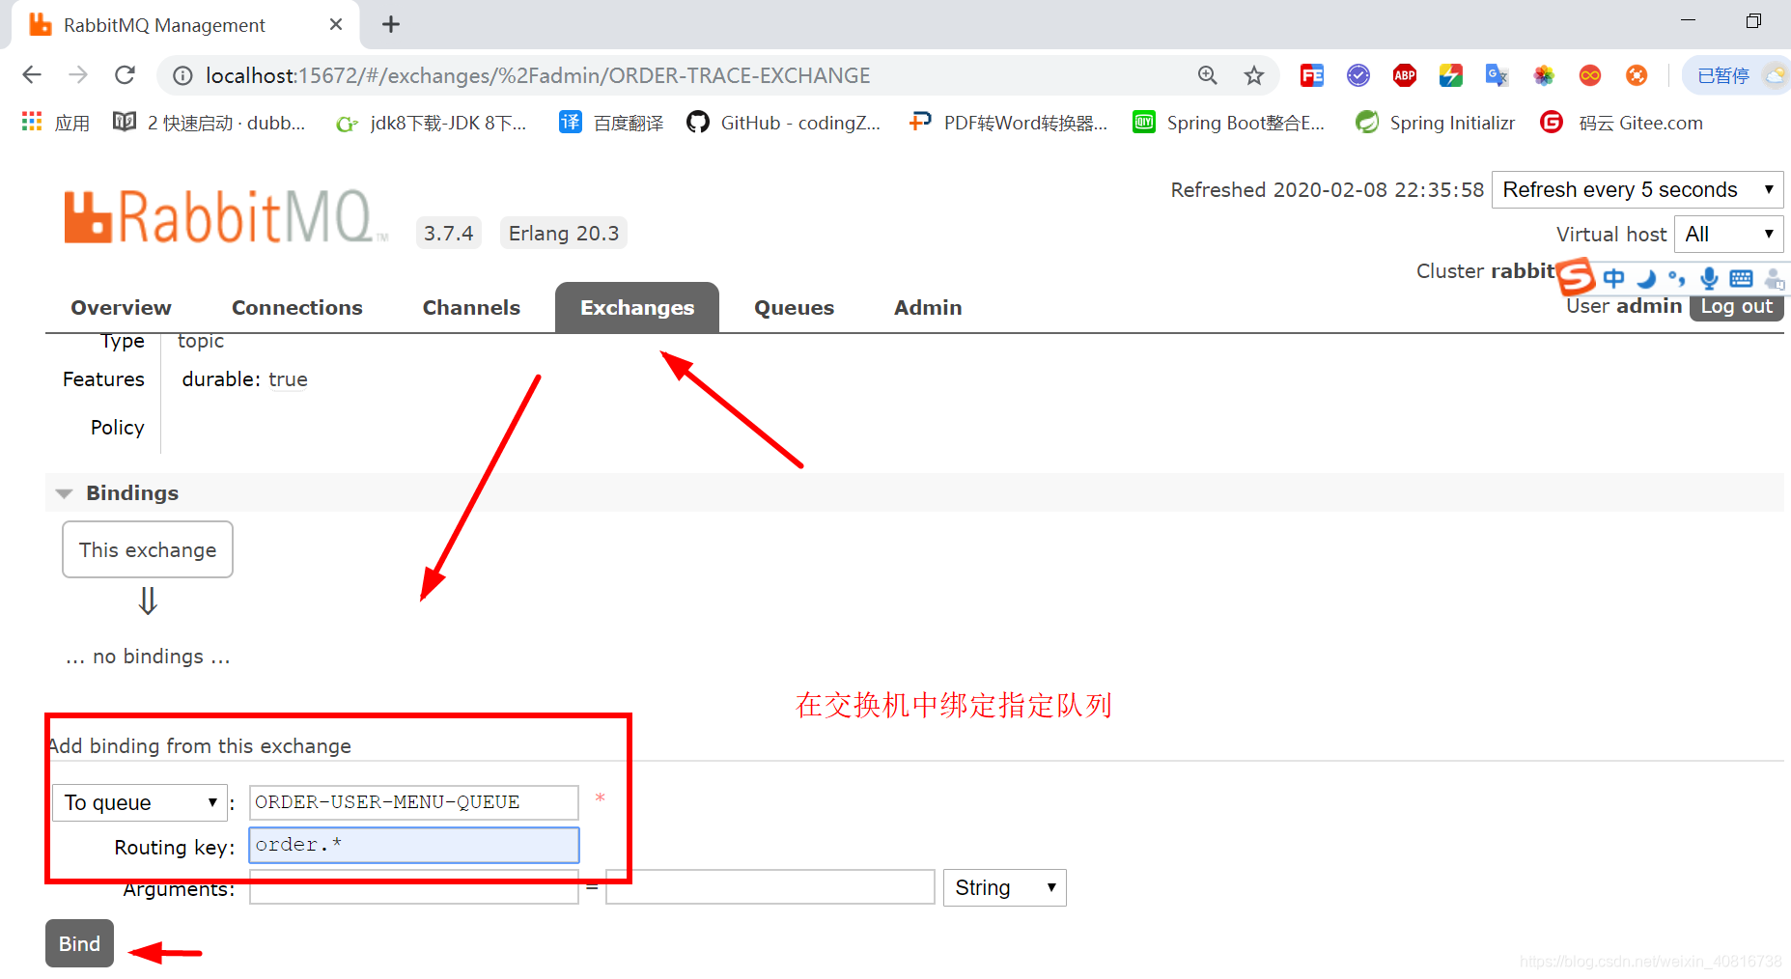Log out of the admin user
1791x979 pixels.
[x=1736, y=306]
